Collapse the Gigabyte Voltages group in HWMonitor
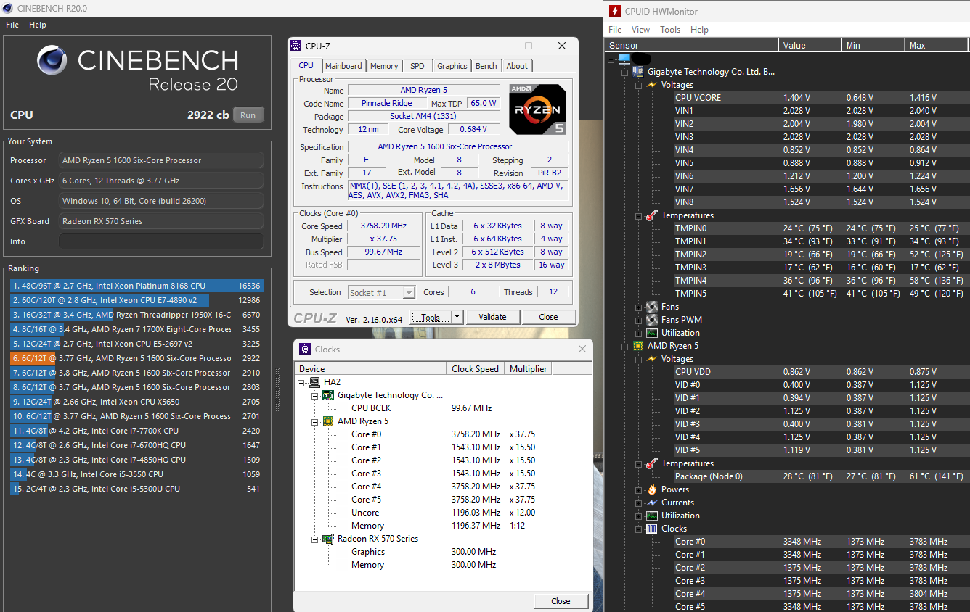The image size is (970, 612). [638, 85]
